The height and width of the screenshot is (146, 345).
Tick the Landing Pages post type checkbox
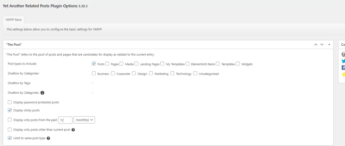pos(137,64)
